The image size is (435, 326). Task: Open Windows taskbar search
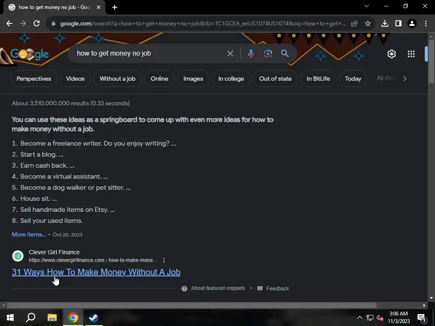[x=31, y=318]
